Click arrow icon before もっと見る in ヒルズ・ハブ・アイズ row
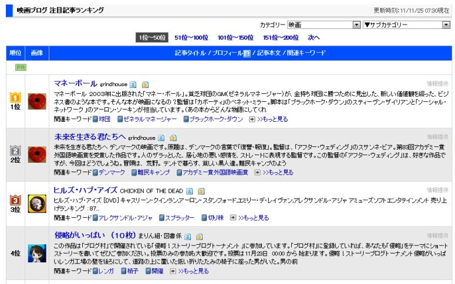This screenshot has width=455, height=284. coord(232,218)
